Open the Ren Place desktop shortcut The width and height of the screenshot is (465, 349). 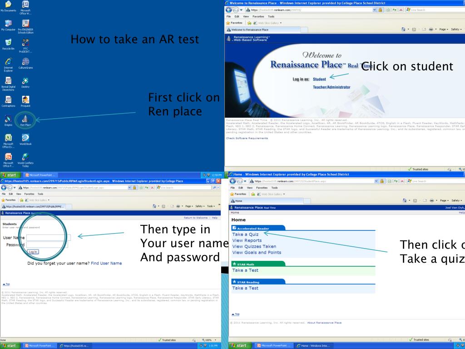pyautogui.click(x=25, y=119)
